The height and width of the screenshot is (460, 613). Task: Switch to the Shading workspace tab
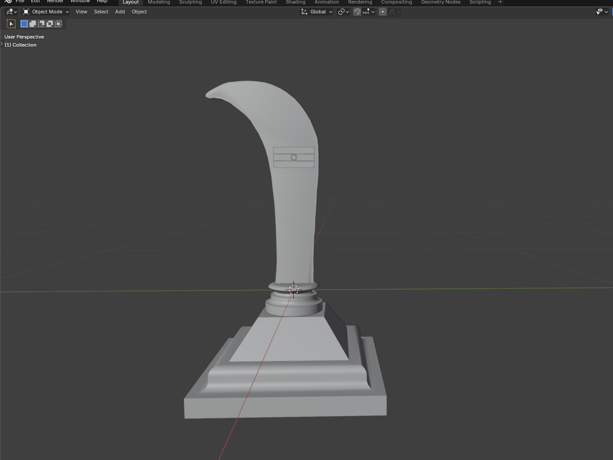(x=296, y=2)
